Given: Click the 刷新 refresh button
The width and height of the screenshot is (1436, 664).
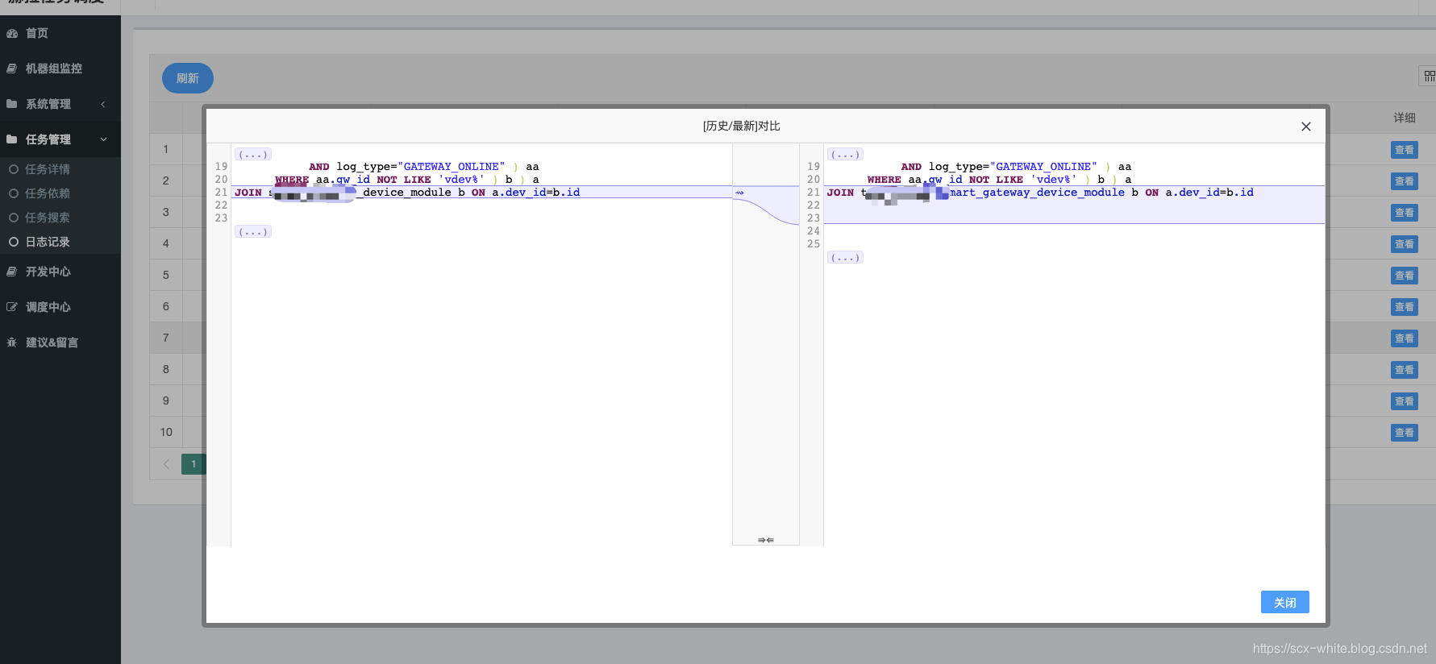Looking at the screenshot, I should click(188, 78).
